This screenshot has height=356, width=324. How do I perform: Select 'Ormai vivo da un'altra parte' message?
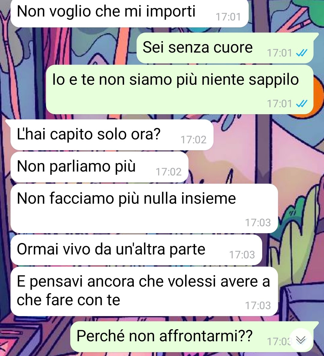[x=136, y=250]
